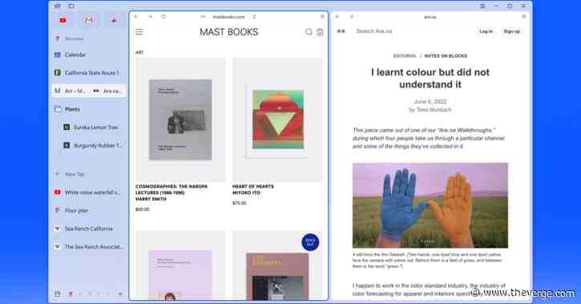581x304 pixels.
Task: Open White noise waterfall YouTube tab
Action: pos(89,193)
